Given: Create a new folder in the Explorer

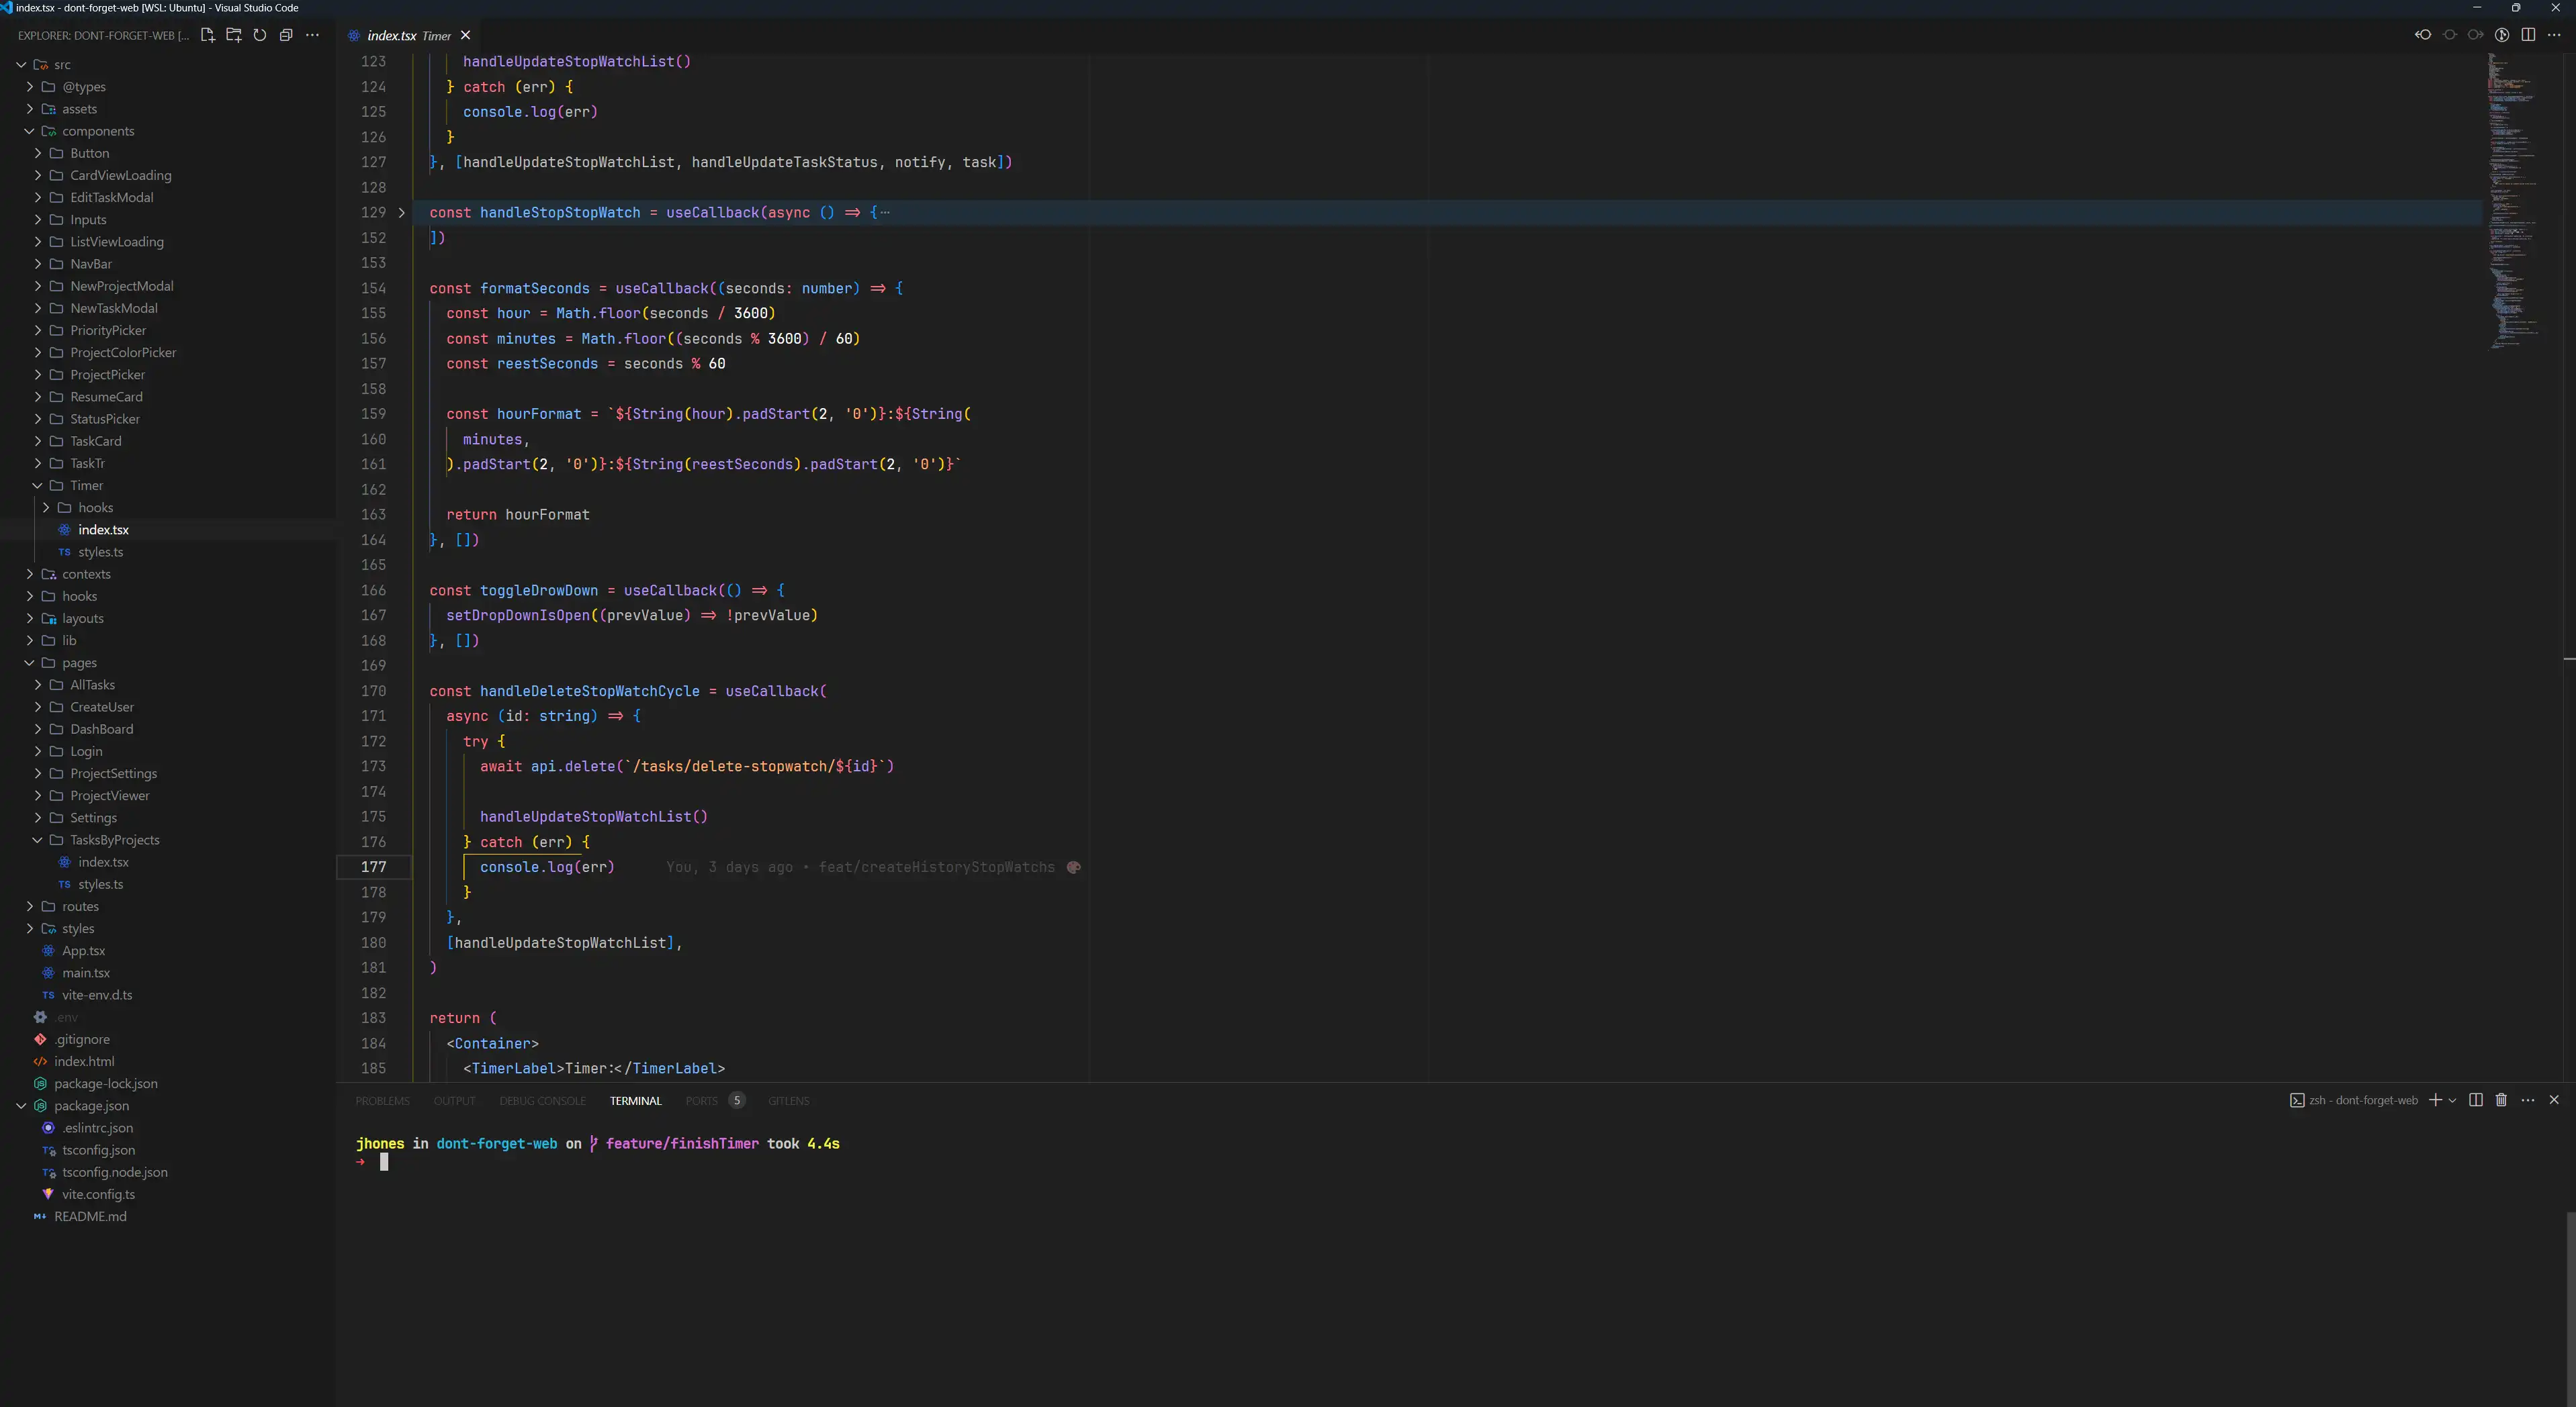Looking at the screenshot, I should tap(234, 35).
